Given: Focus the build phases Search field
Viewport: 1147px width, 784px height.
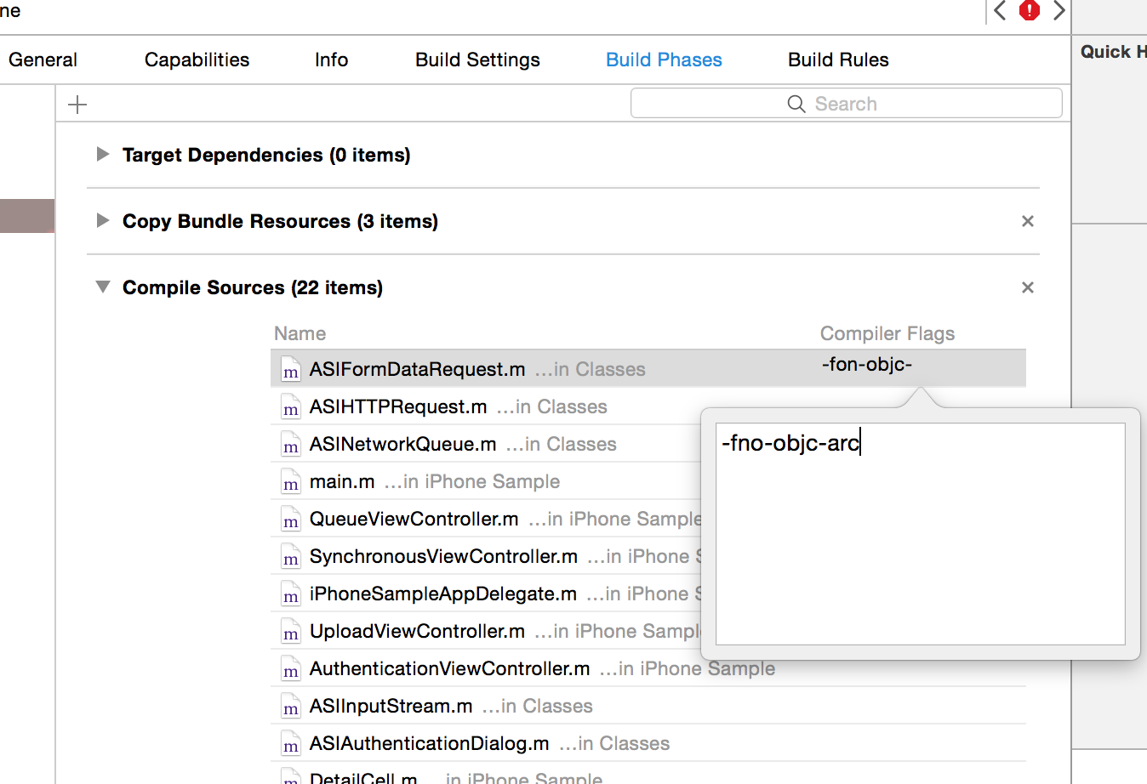Looking at the screenshot, I should point(846,104).
